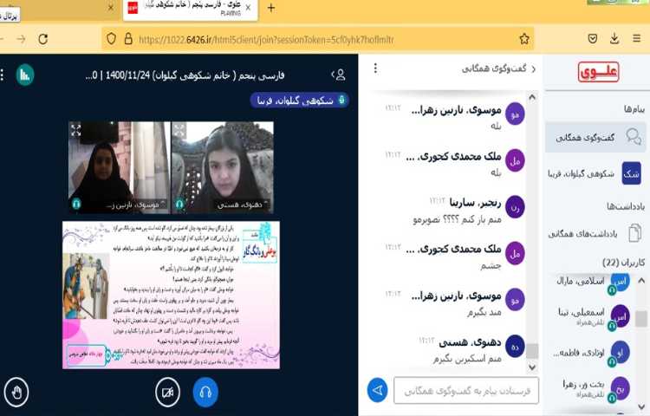The height and width of the screenshot is (416, 650).
Task: Click the علوی logo
Action: [598, 72]
